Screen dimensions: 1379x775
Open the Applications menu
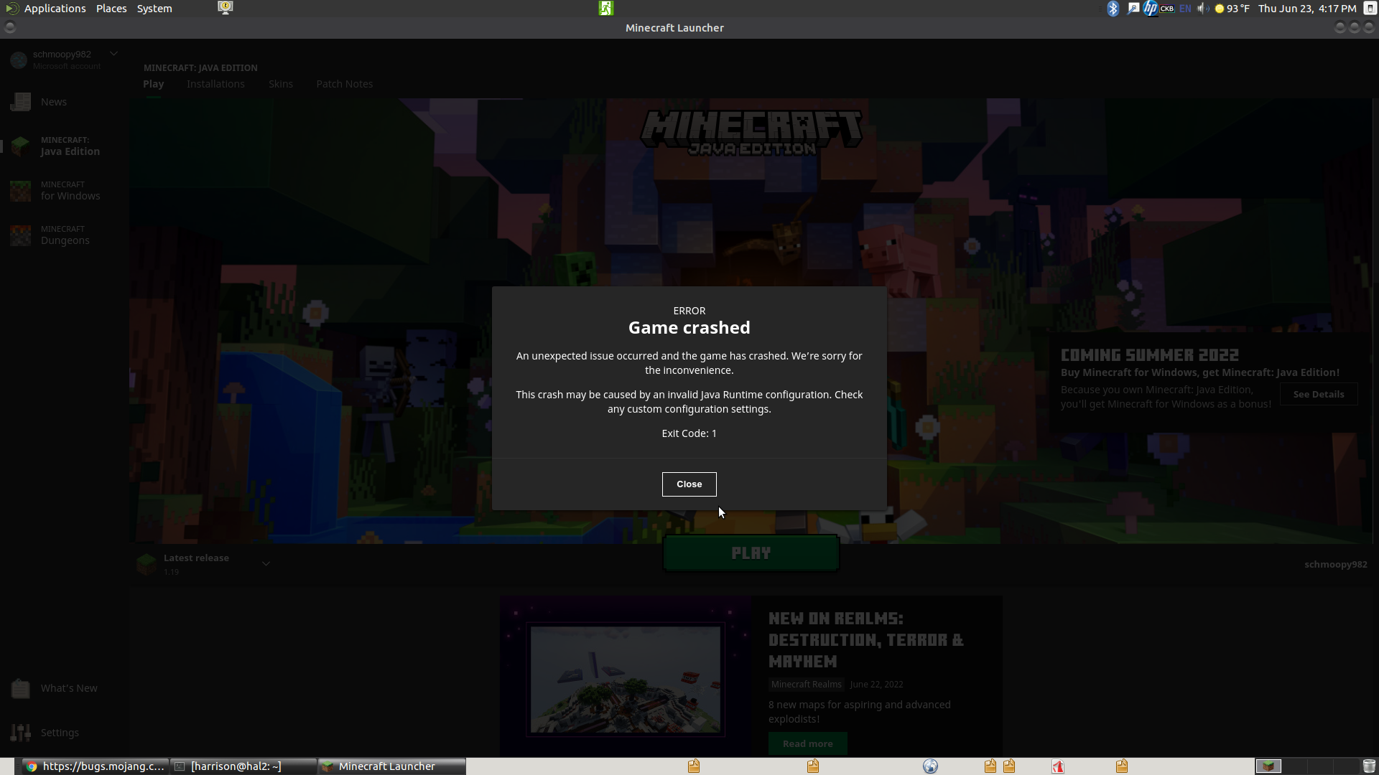click(x=55, y=9)
